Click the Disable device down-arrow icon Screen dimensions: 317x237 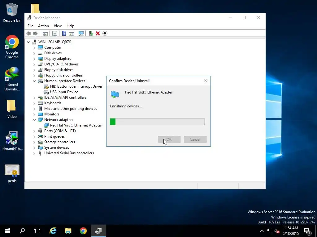coord(105,33)
